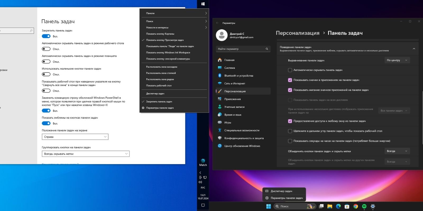Open Конфиденциальность и защита settings
The height and width of the screenshot is (211, 423).
(243, 138)
